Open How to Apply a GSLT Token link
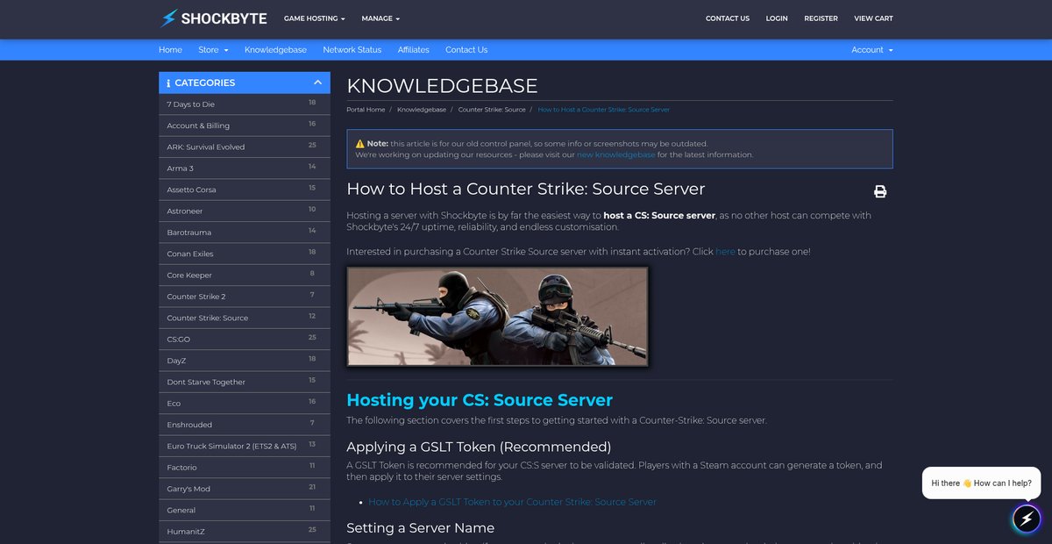The width and height of the screenshot is (1052, 544). pyautogui.click(x=512, y=502)
